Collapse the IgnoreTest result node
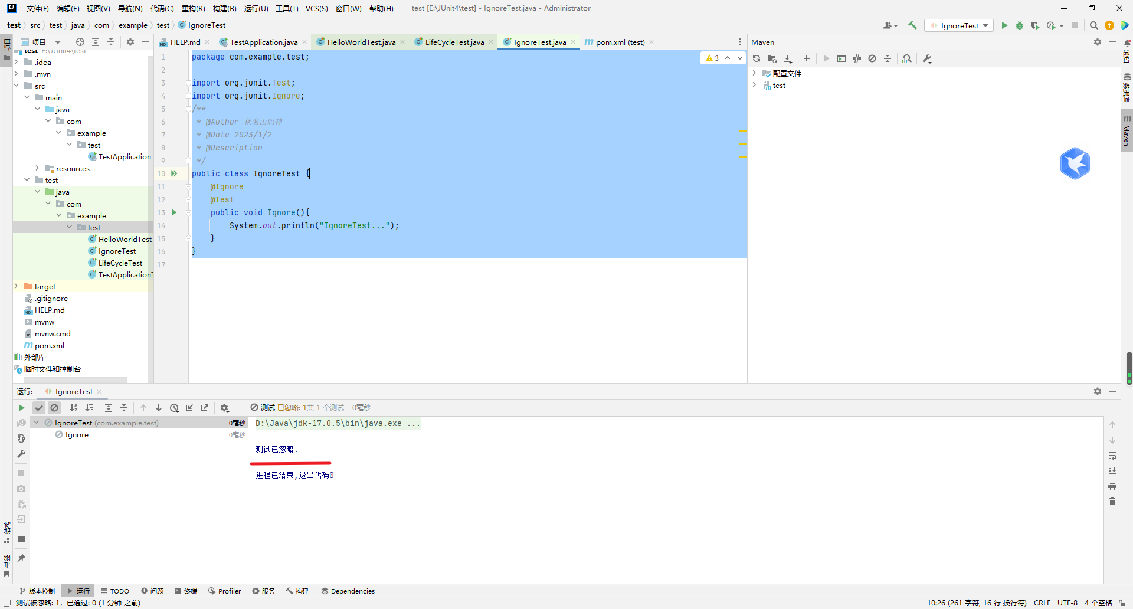1133x609 pixels. pyautogui.click(x=37, y=423)
